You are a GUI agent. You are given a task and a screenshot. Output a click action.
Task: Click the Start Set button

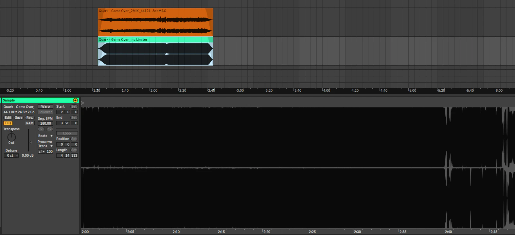click(x=74, y=106)
